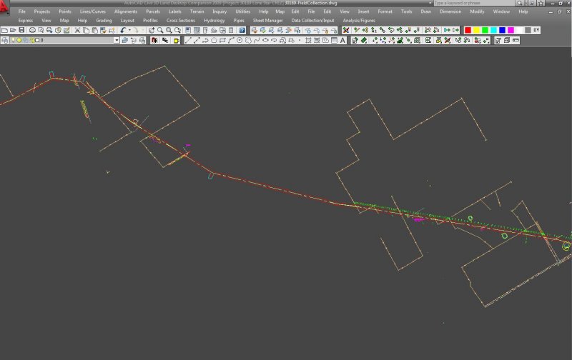
Task: Click the Copy icon
Action: coord(86,30)
